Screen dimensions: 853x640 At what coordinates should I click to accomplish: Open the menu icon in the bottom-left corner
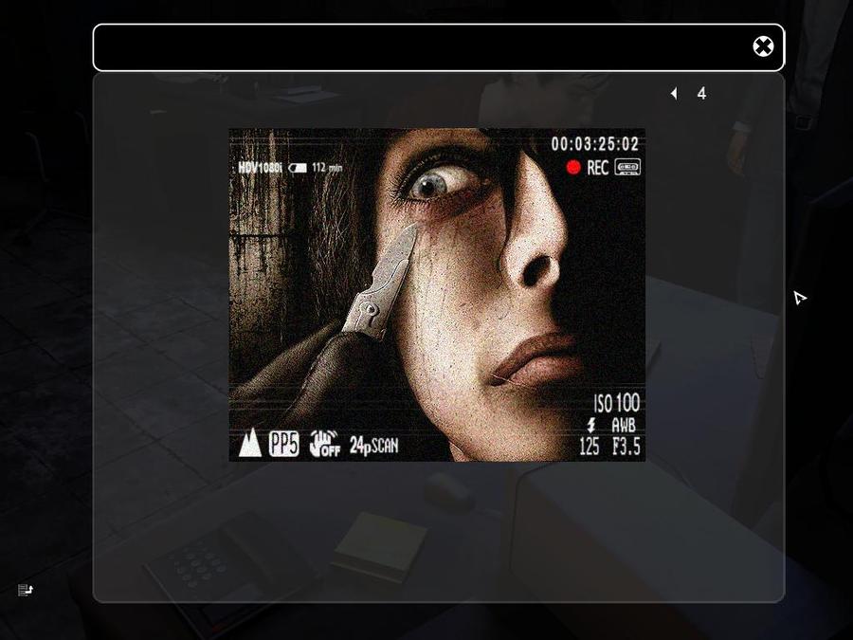coord(25,590)
